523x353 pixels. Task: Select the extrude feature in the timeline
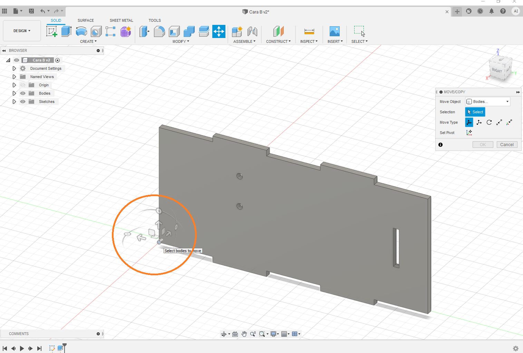pos(60,348)
